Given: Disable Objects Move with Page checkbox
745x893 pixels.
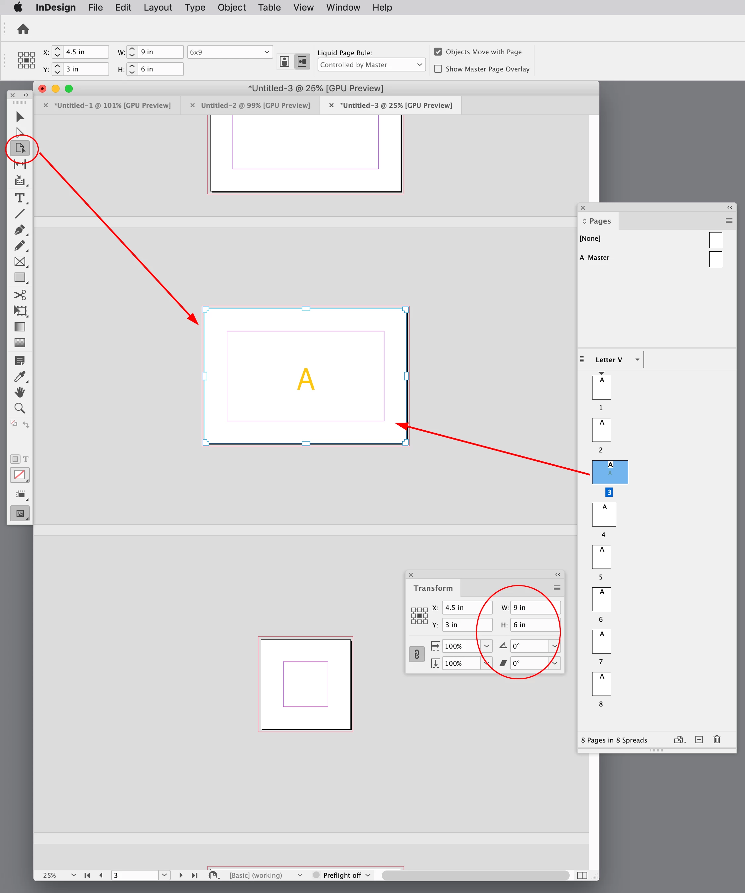Looking at the screenshot, I should coord(438,52).
